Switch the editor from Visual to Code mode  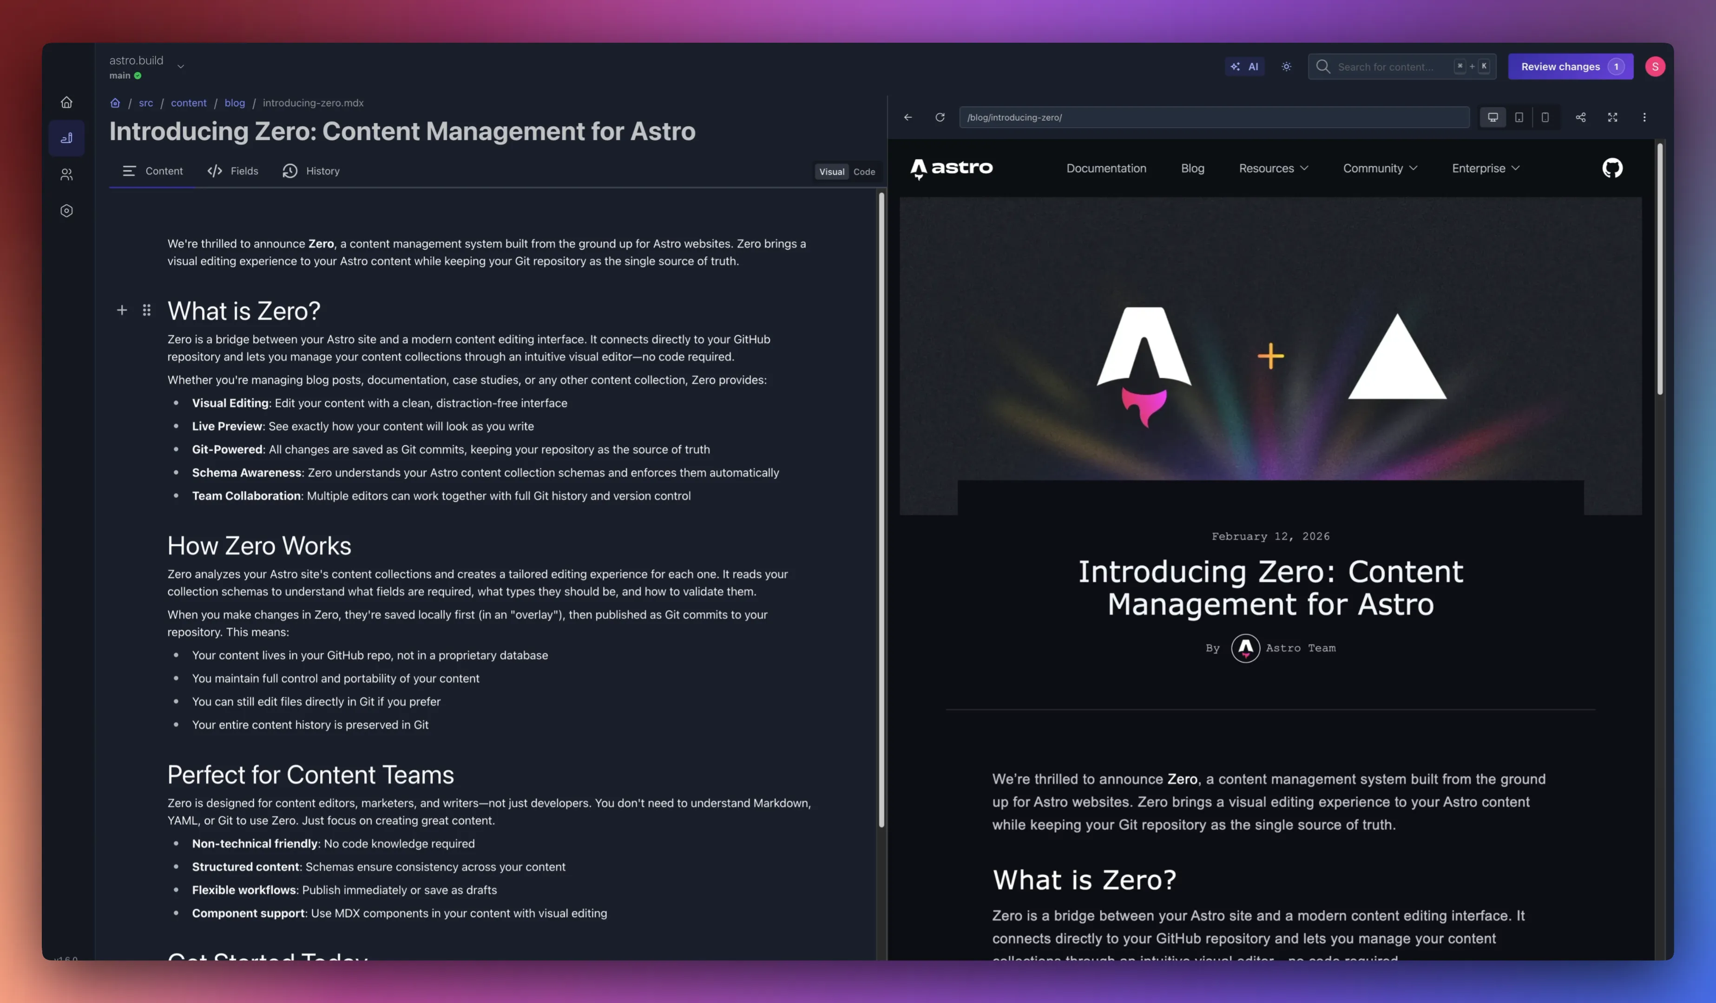(x=863, y=171)
